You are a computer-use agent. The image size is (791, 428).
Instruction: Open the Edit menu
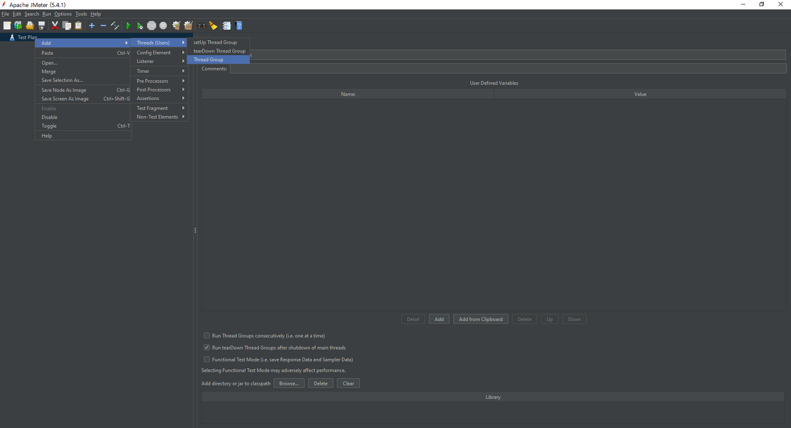click(x=17, y=14)
